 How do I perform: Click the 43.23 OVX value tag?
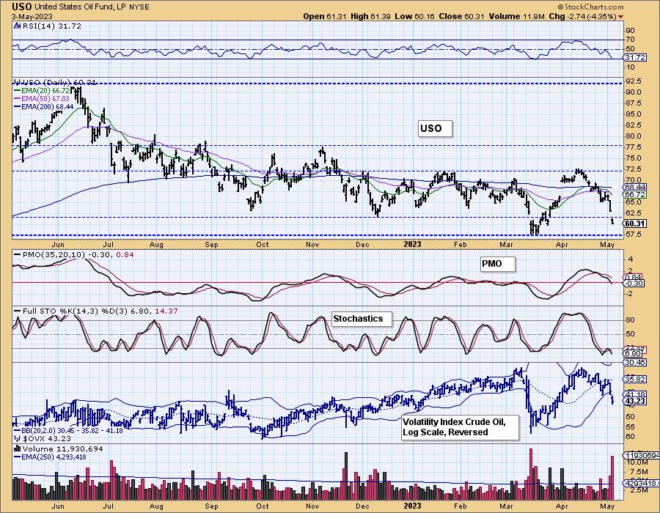coord(636,401)
